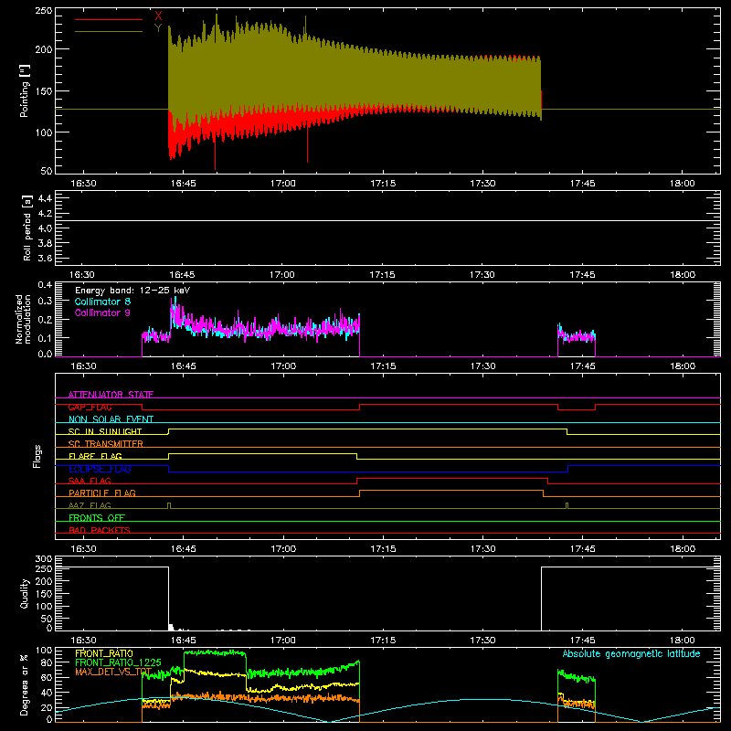The width and height of the screenshot is (731, 731).
Task: Click the 200 tick on the Pointing axis
Action: 44,49
